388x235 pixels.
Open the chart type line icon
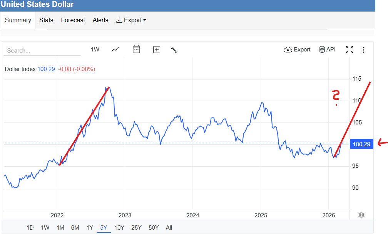pos(115,50)
